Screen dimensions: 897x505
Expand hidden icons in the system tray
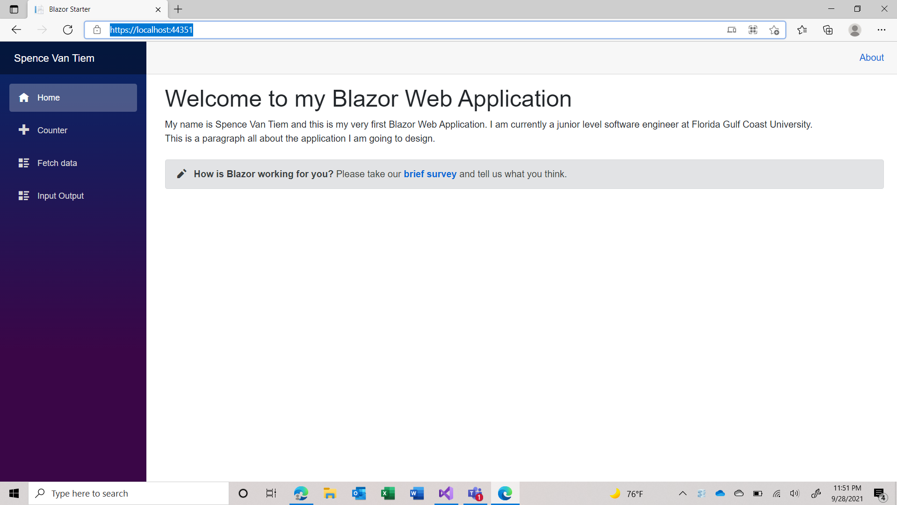[682, 493]
